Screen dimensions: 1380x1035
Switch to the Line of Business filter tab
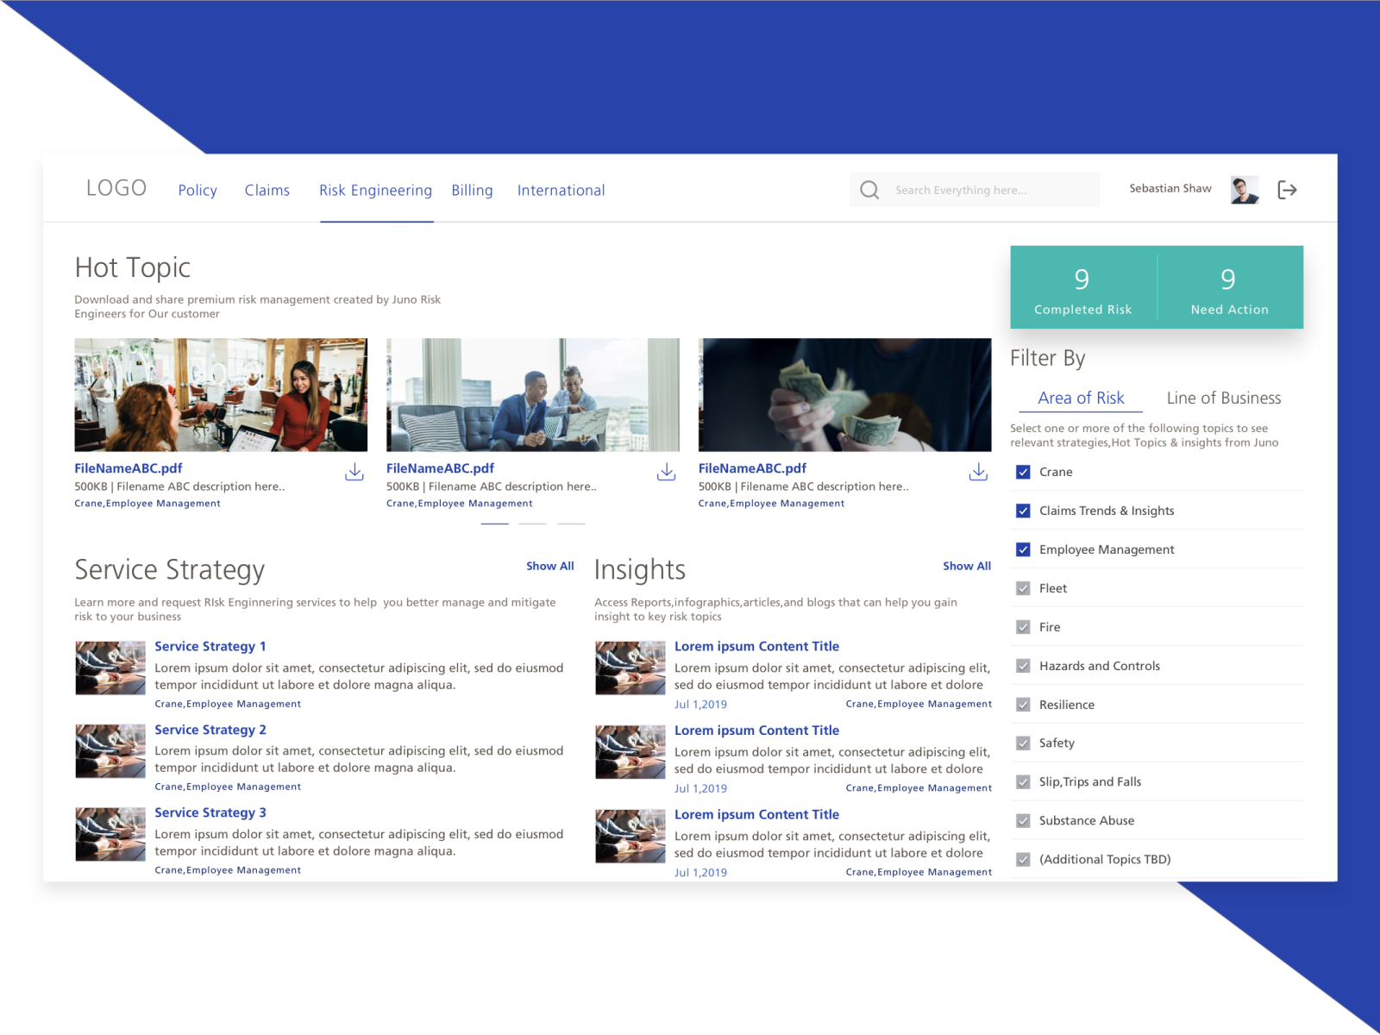(x=1223, y=398)
